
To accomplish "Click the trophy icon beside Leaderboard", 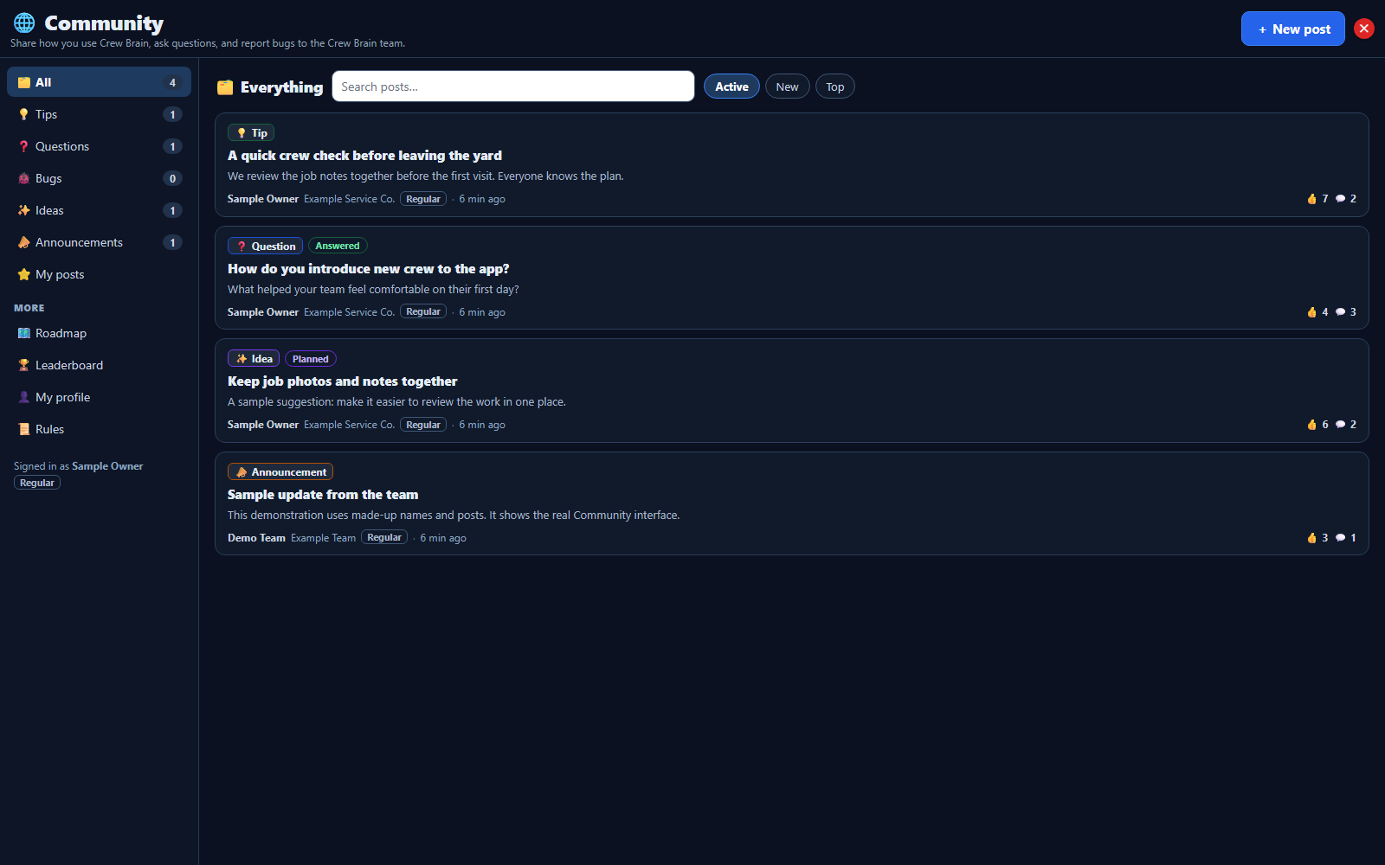I will click(24, 365).
